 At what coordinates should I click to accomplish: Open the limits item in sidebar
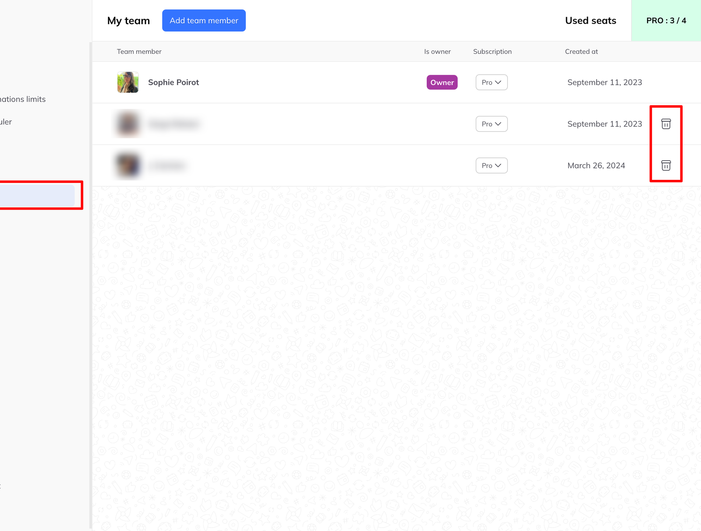tap(23, 99)
